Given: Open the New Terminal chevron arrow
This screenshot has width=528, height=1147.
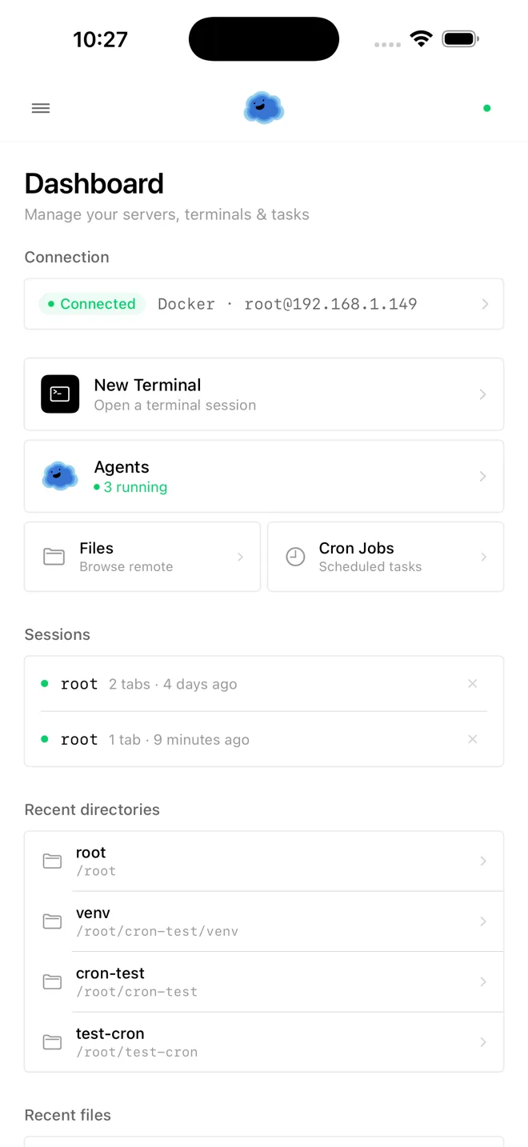Looking at the screenshot, I should point(482,394).
